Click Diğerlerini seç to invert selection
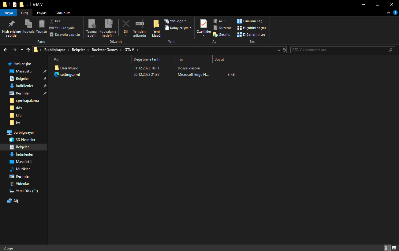Image resolution: width=399 pixels, height=251 pixels. click(x=252, y=35)
